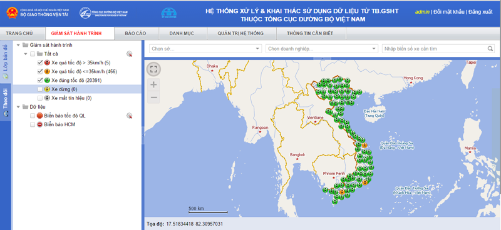Click settings icon beside Tất cả
This screenshot has width=501, height=230.
[129, 54]
